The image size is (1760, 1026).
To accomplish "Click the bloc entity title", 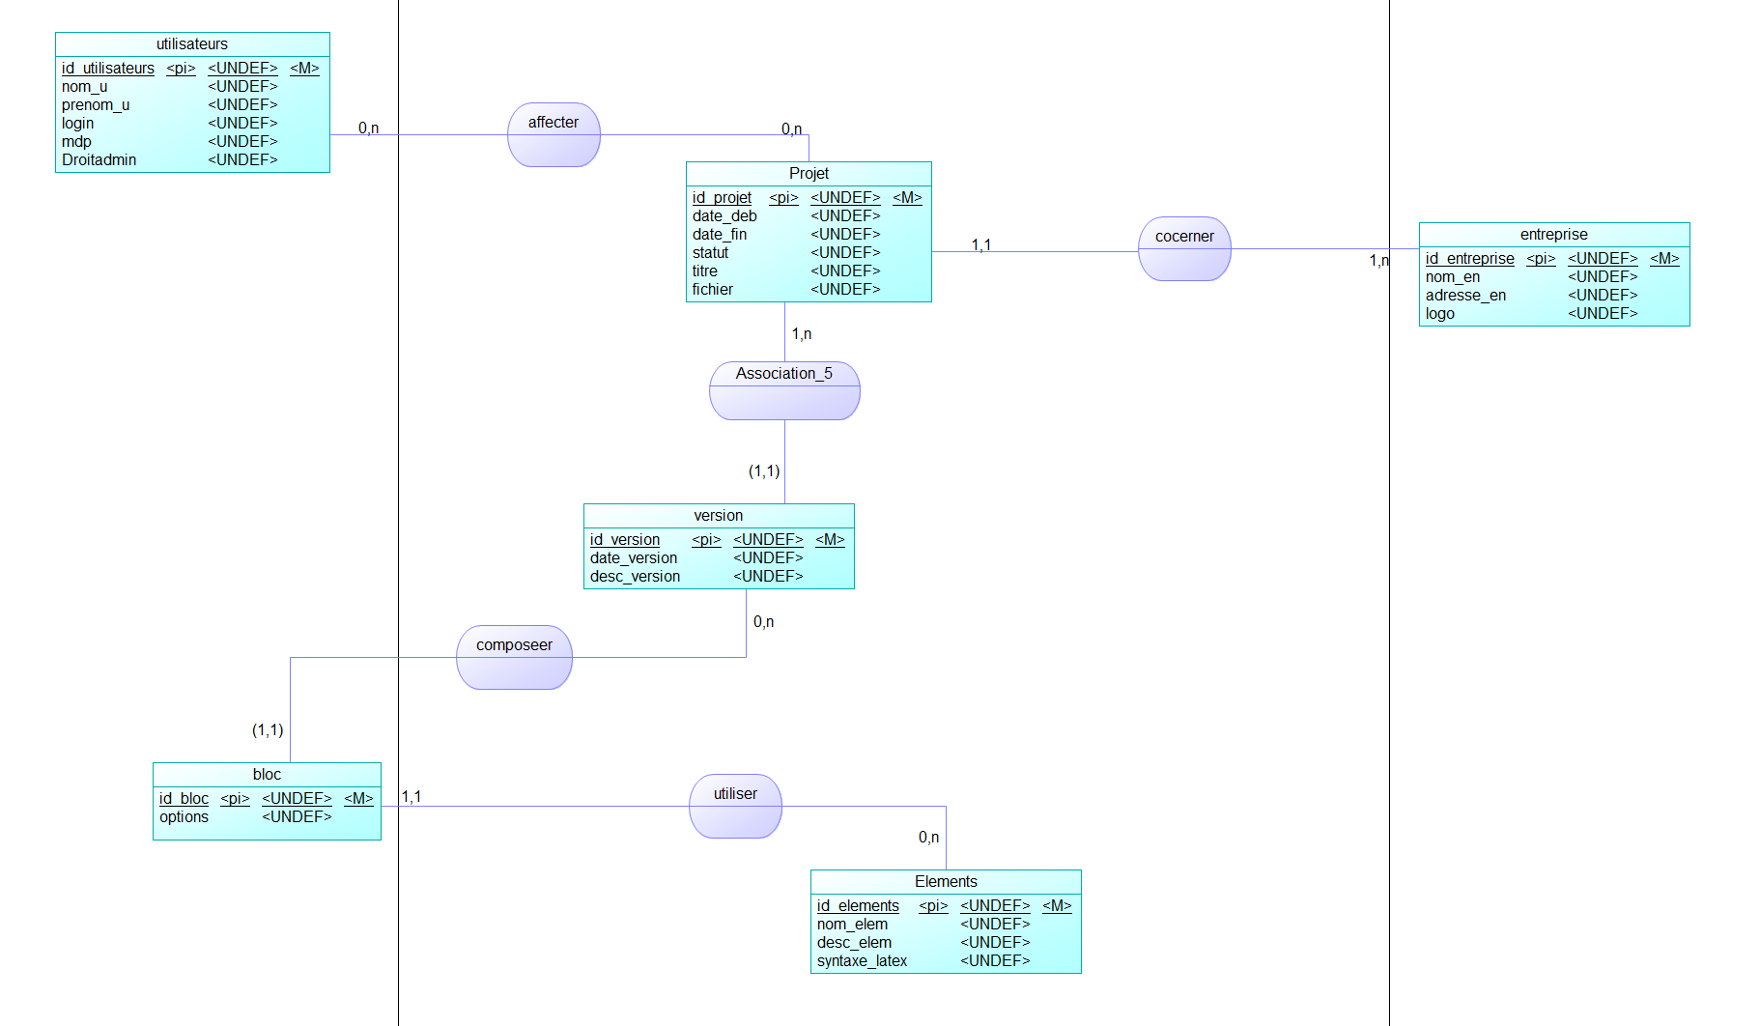I will 267,775.
